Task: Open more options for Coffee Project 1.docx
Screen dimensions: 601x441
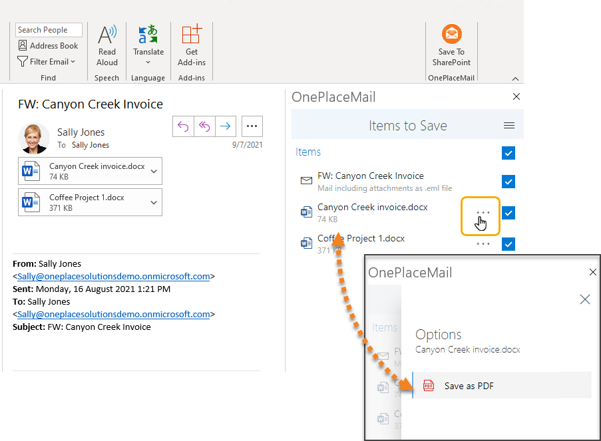Action: pyautogui.click(x=483, y=244)
